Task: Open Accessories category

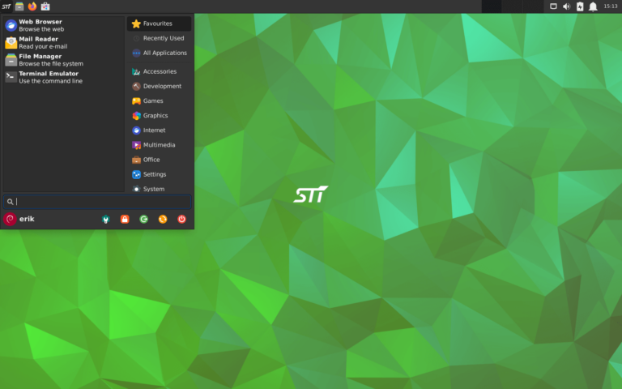Action: click(x=159, y=72)
